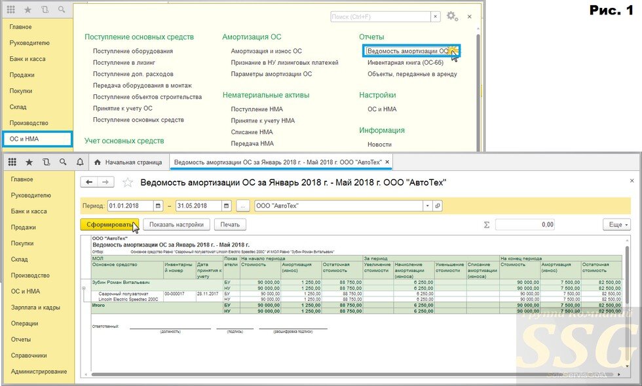This screenshot has height=386, width=642.
Task: Open Инвентарная книга (ОС-6б) link
Action: 406,63
